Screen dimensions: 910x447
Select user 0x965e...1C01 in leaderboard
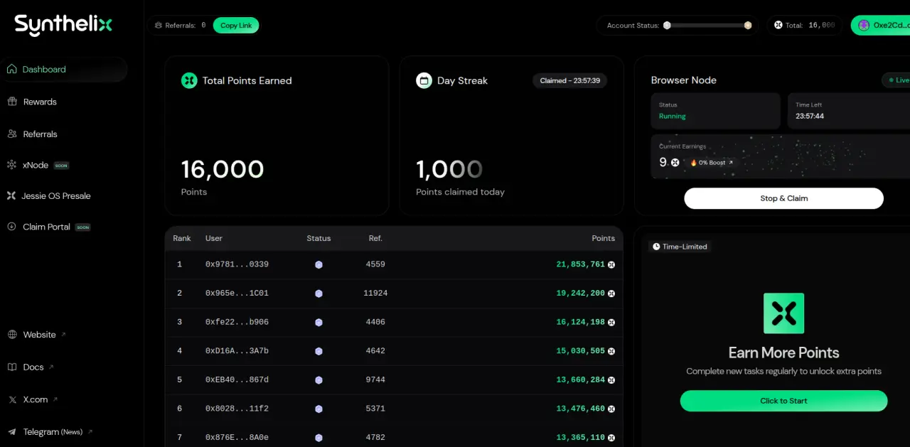click(237, 293)
